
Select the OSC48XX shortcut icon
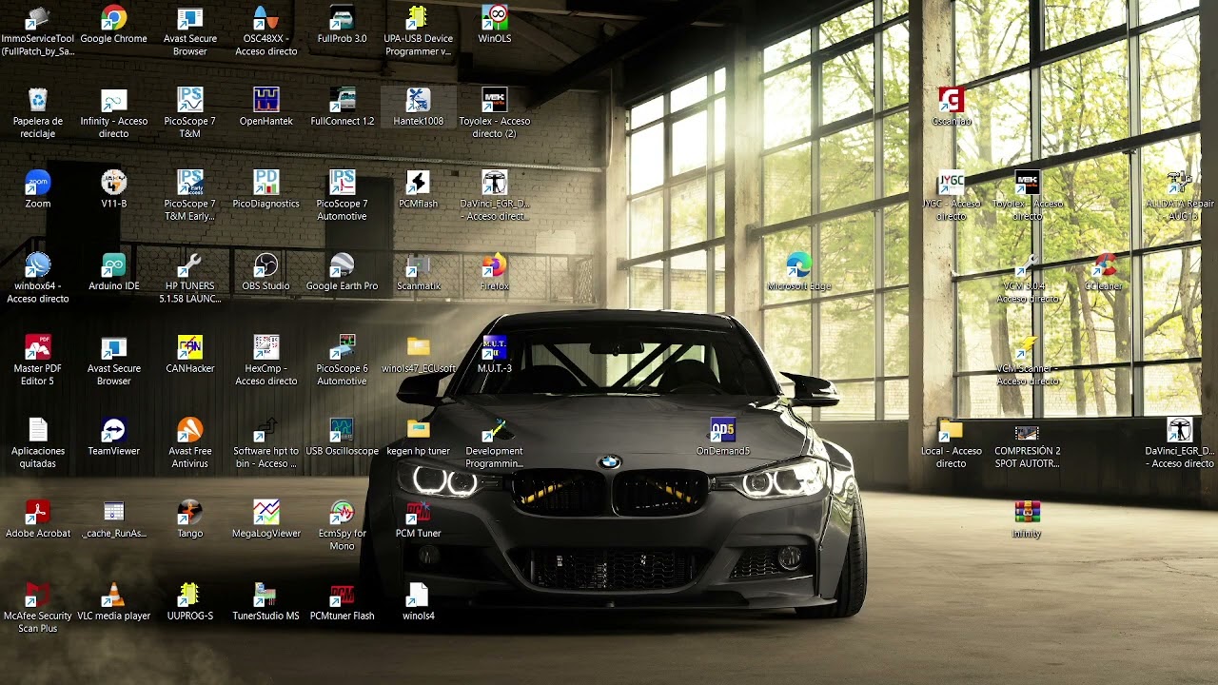click(266, 18)
